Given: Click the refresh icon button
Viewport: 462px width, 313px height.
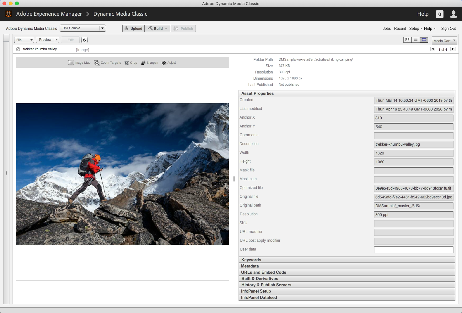Looking at the screenshot, I should (x=84, y=40).
